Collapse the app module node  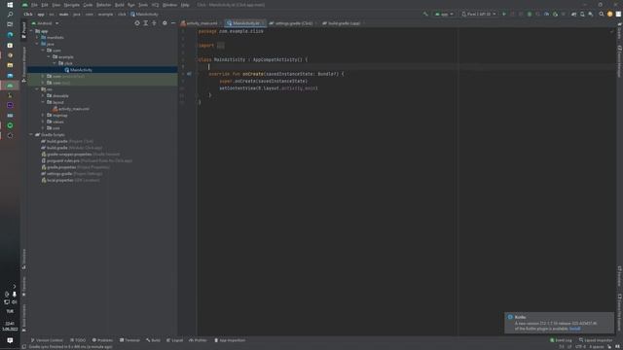coord(31,31)
